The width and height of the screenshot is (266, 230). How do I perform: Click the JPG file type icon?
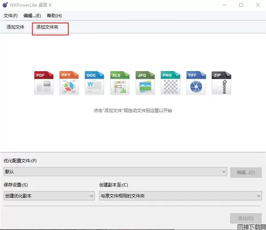click(x=145, y=83)
